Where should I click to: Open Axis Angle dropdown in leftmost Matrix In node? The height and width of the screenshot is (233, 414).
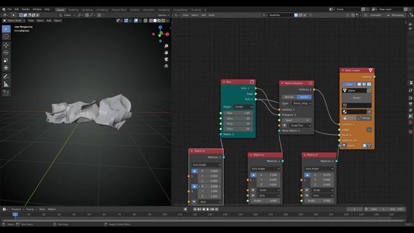pos(206,165)
